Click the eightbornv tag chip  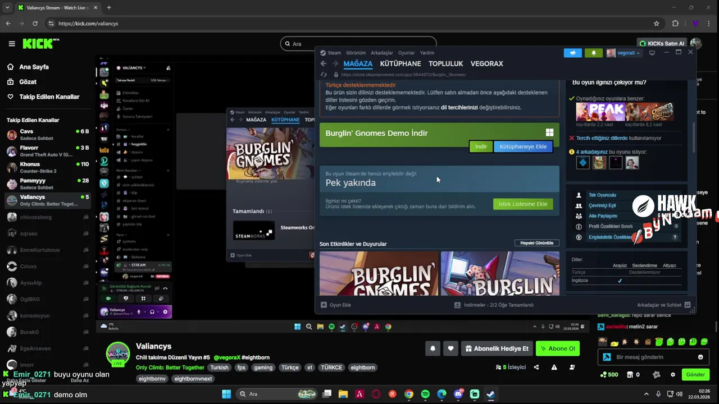coord(152,379)
